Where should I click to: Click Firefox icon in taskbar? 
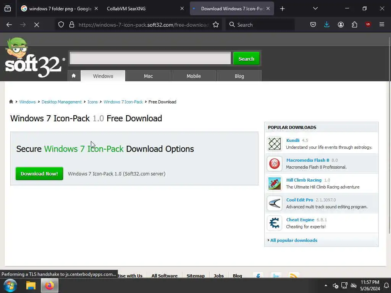click(49, 285)
